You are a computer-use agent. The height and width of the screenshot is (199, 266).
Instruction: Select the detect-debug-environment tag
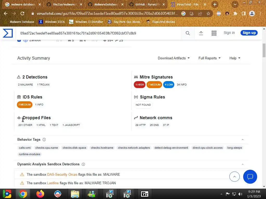coord(171,148)
